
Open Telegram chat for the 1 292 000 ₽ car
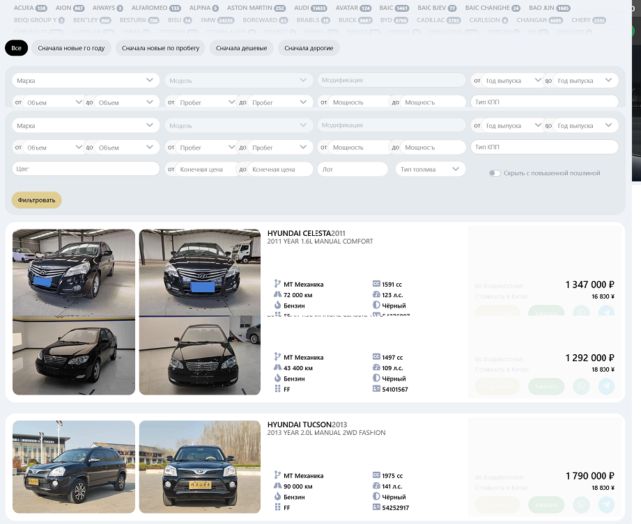tap(606, 386)
